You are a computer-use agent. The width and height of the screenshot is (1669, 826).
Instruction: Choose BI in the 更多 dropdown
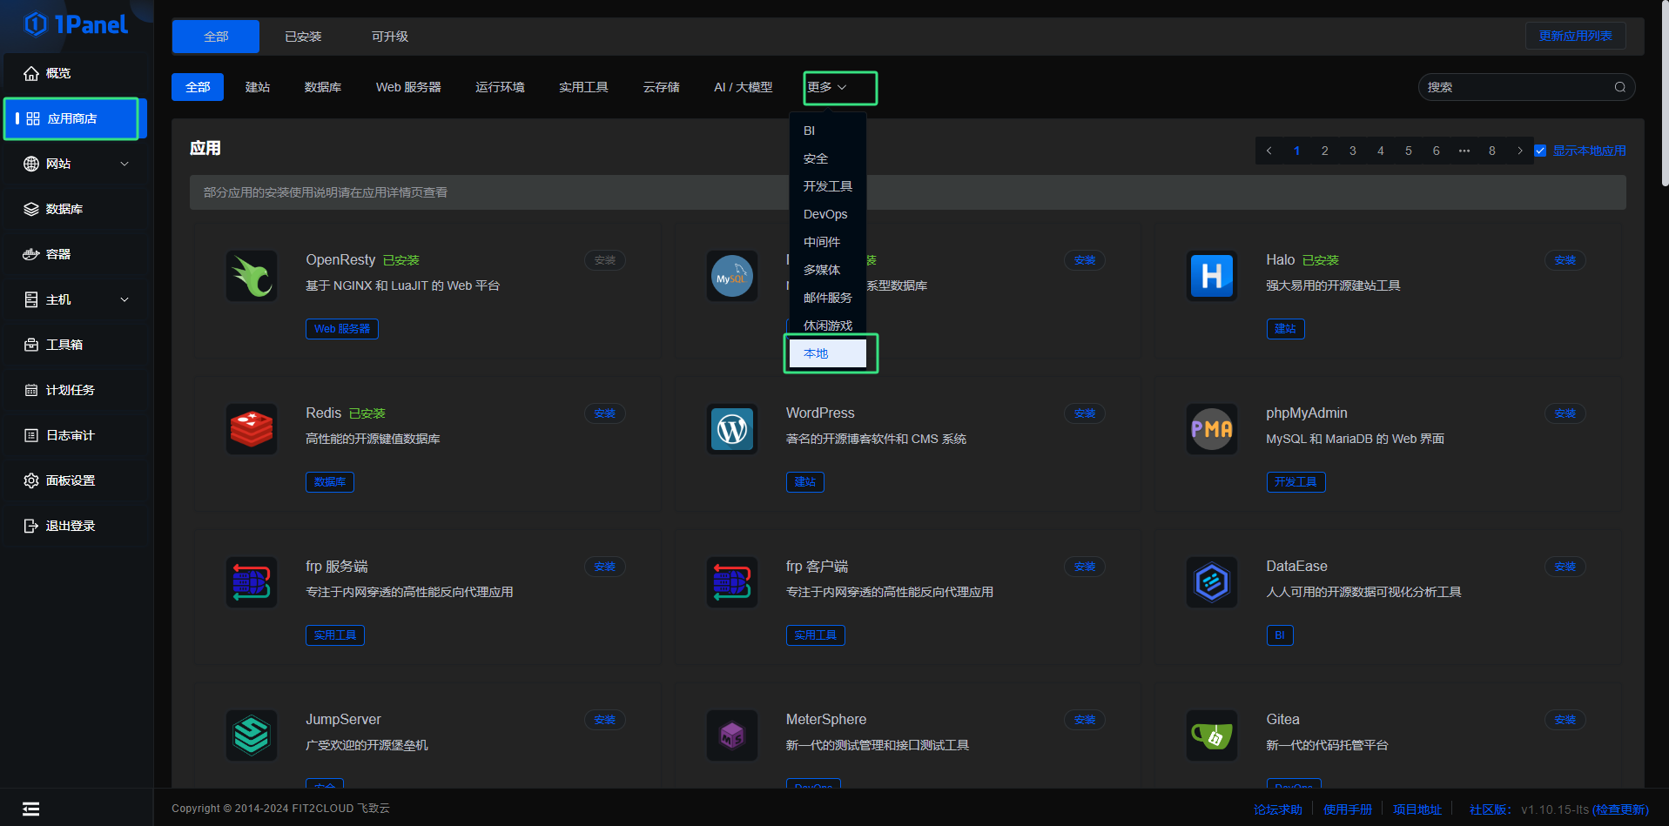click(x=828, y=131)
